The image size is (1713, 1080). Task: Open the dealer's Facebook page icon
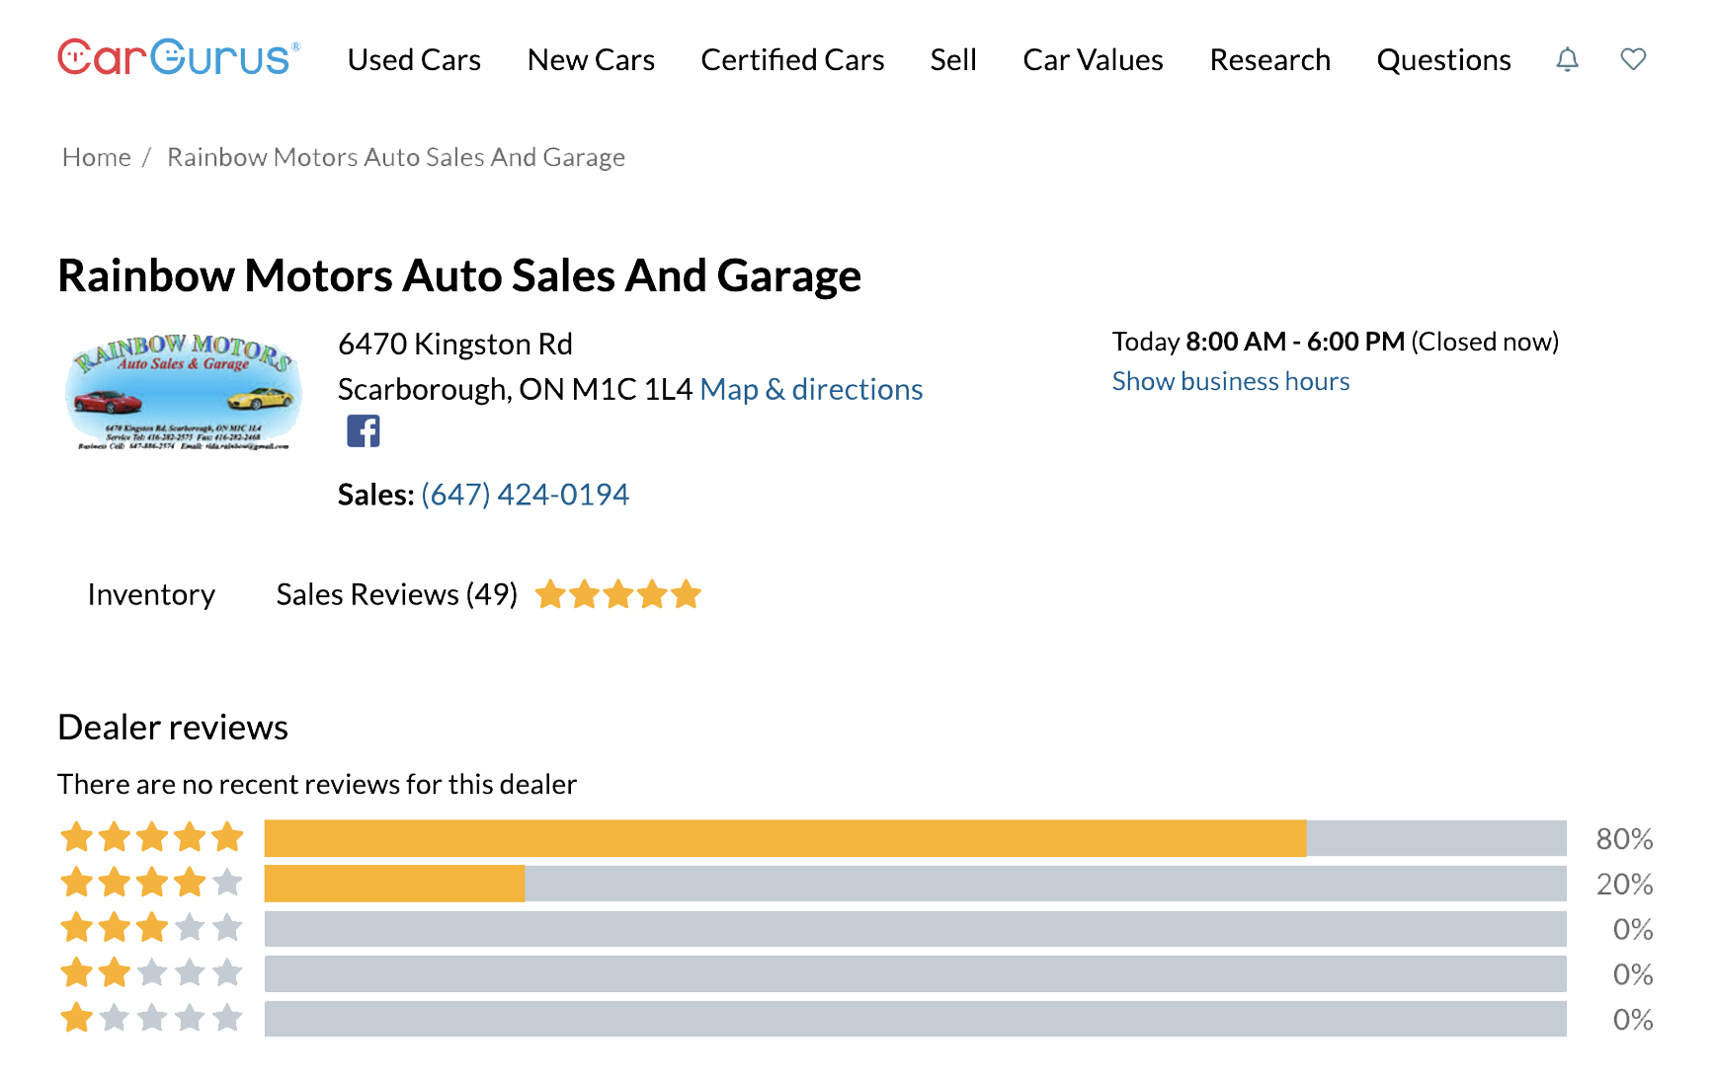point(364,431)
